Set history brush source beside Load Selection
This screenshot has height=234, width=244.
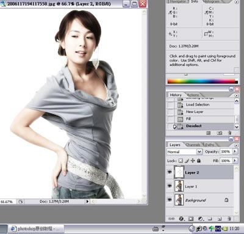pos(170,105)
